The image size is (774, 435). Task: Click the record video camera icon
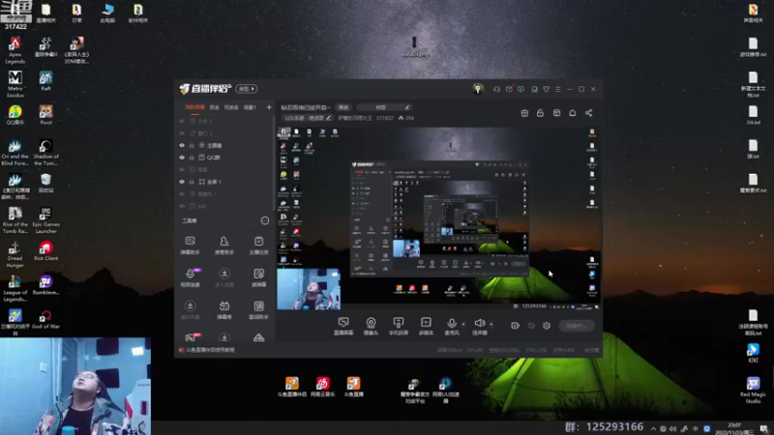[515, 326]
